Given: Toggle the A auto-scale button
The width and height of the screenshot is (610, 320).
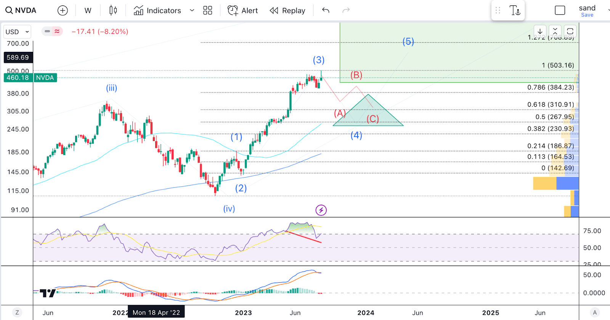Looking at the screenshot, I should (x=595, y=312).
